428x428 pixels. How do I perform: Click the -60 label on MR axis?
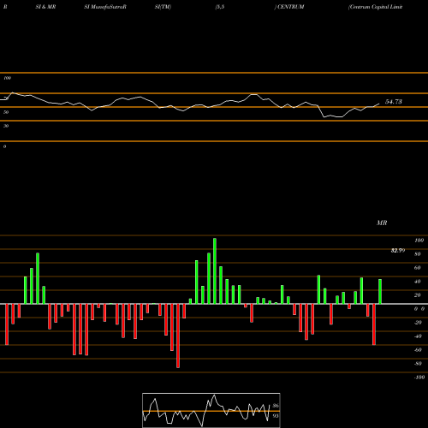(x=418, y=350)
